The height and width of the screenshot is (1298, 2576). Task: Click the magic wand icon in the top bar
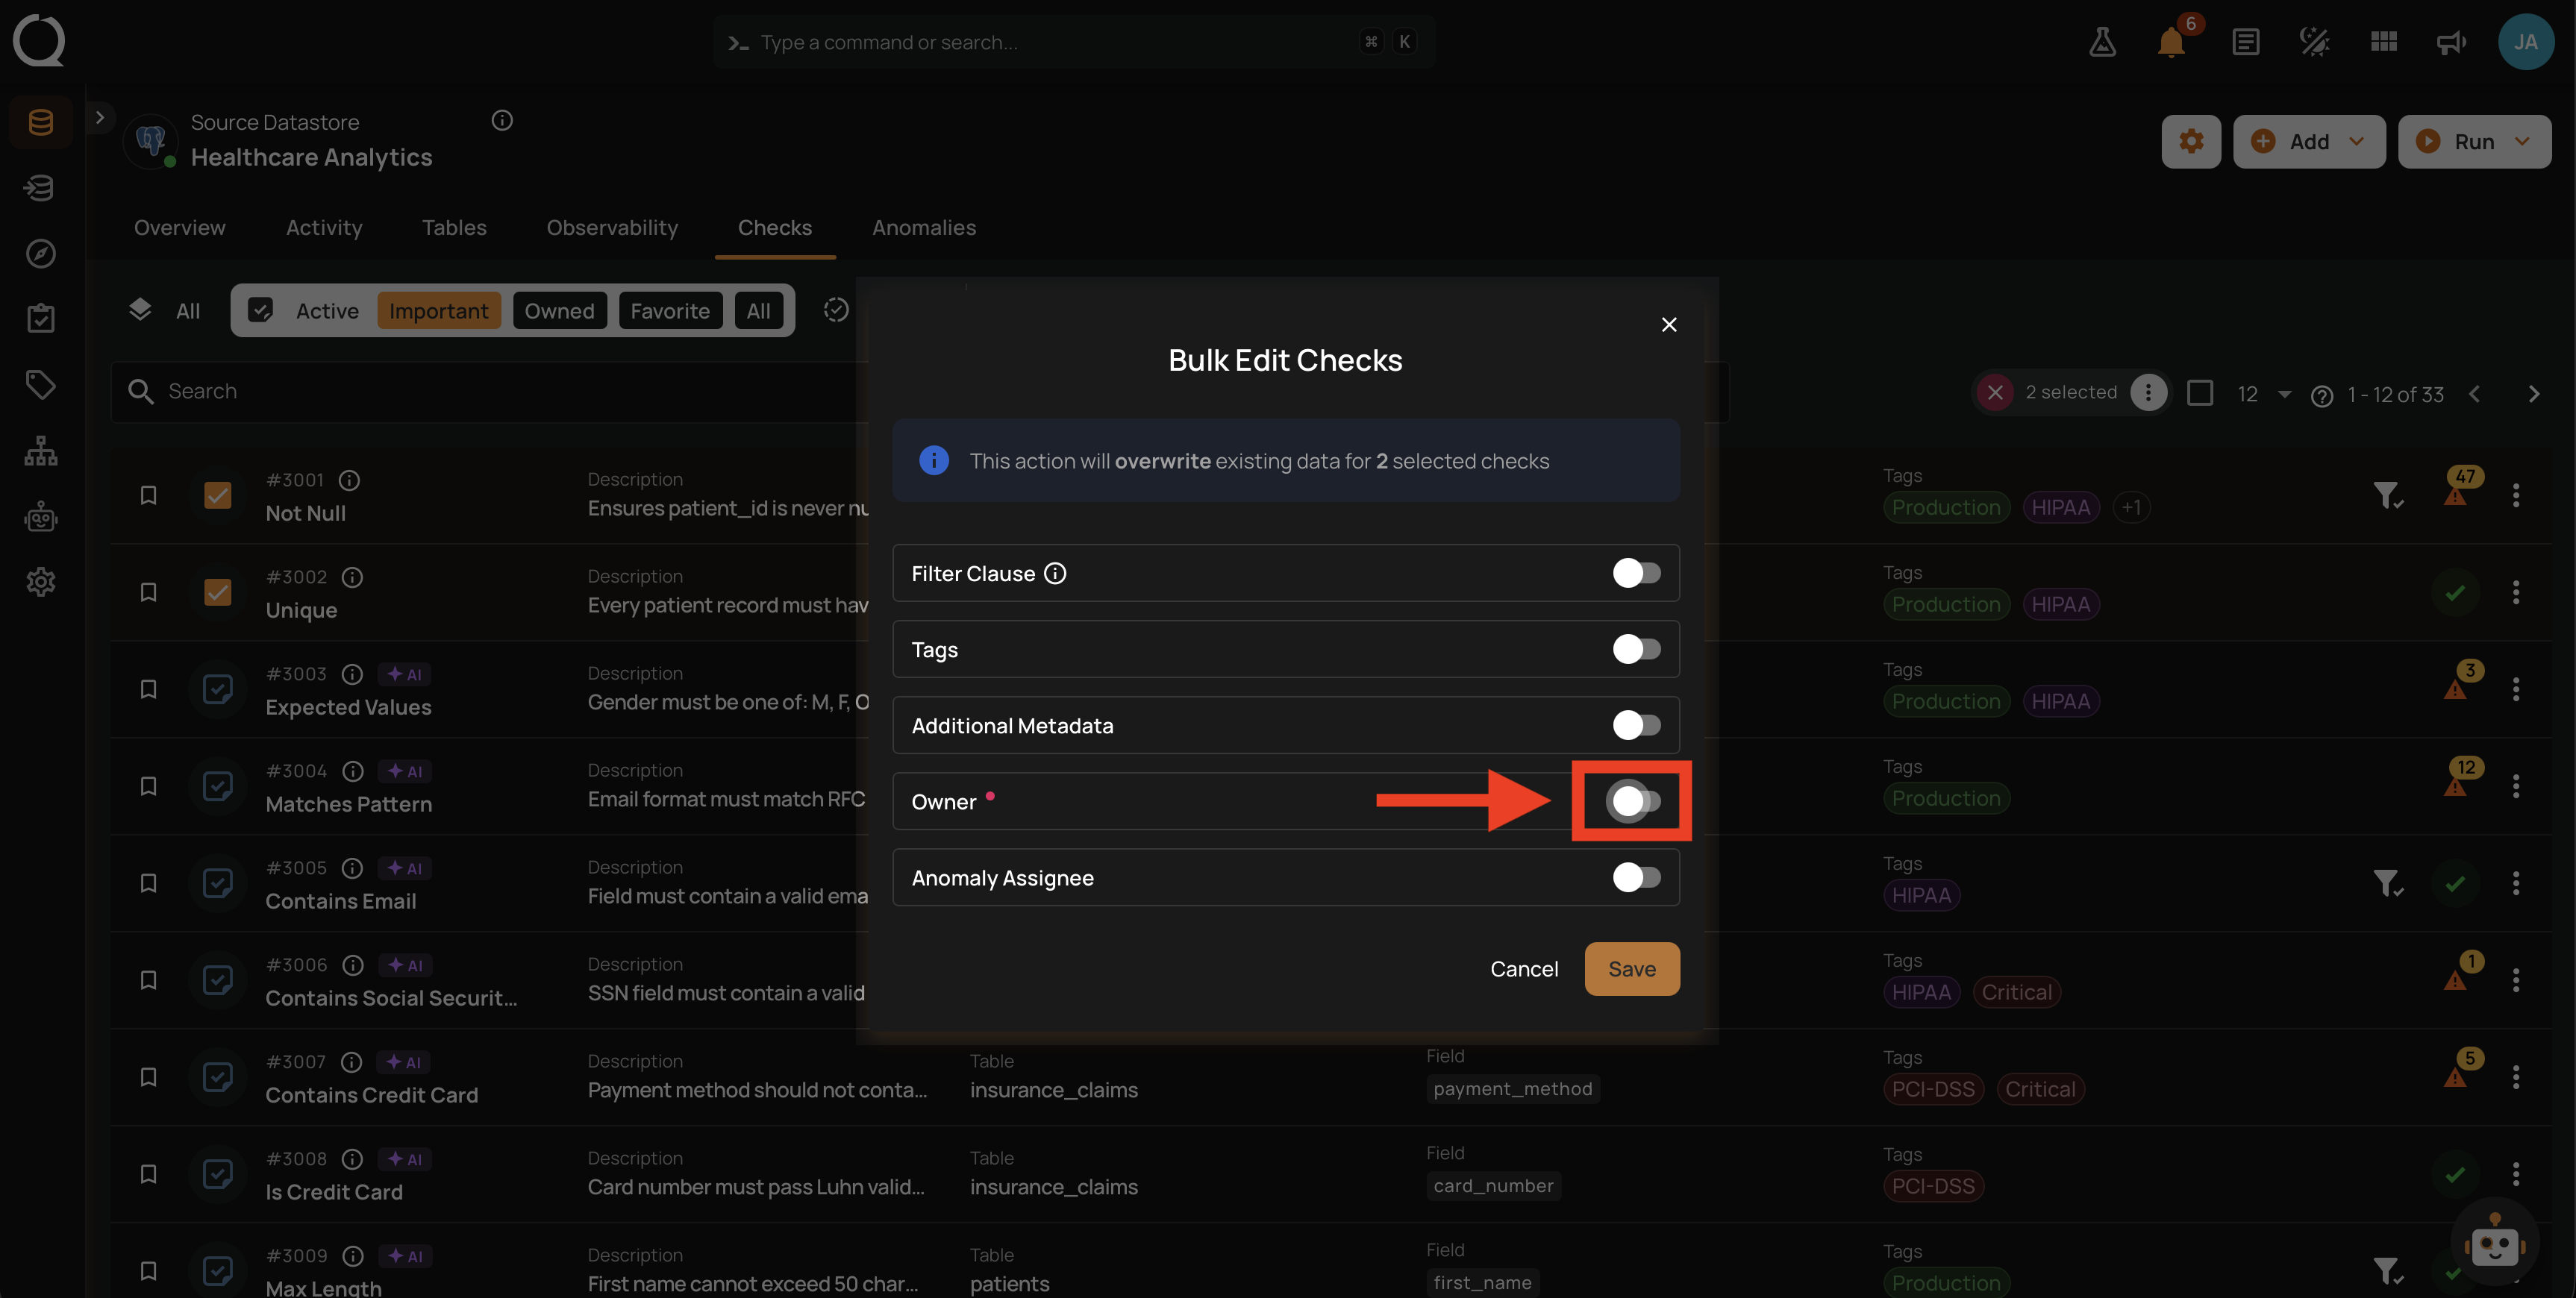(2314, 42)
